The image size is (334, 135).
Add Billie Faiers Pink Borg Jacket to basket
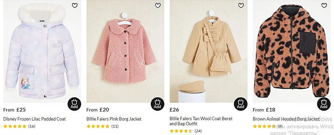click(157, 103)
